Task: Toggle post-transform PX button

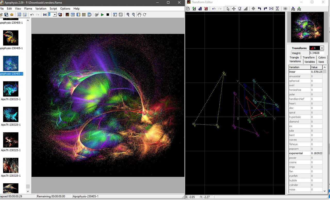Action: 293,9
